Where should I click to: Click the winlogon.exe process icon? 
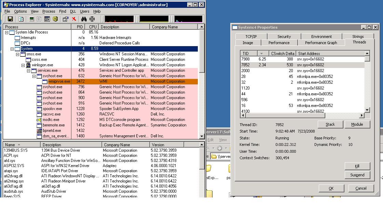click(28, 65)
